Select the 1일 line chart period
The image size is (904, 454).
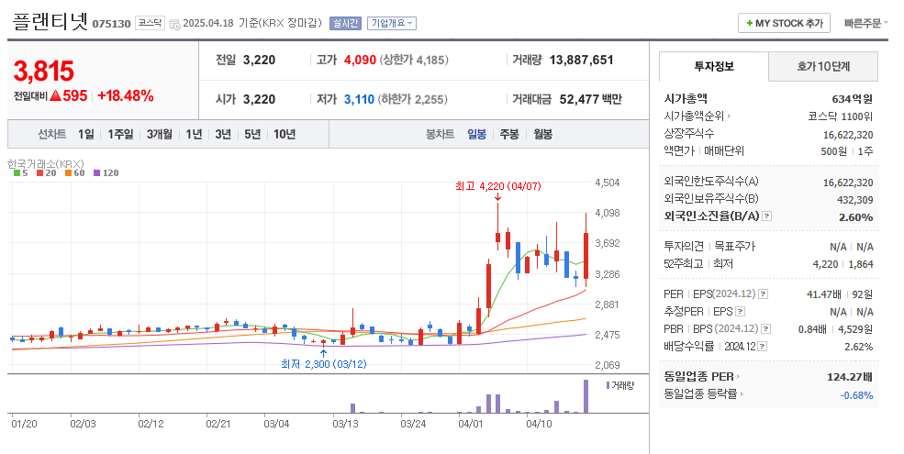coord(86,134)
